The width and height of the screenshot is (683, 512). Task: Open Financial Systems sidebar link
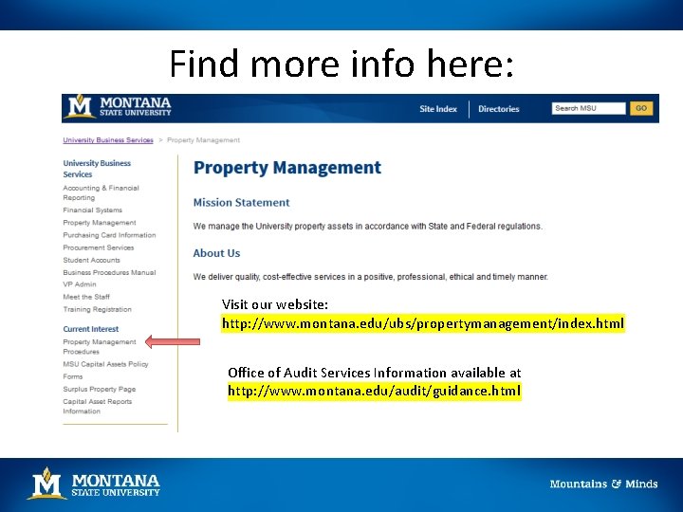pos(92,210)
